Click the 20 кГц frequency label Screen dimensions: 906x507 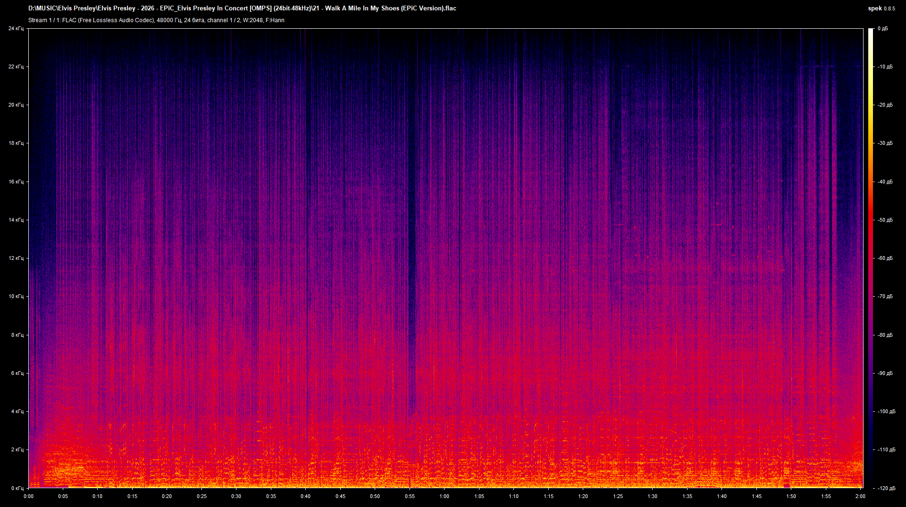(x=16, y=105)
